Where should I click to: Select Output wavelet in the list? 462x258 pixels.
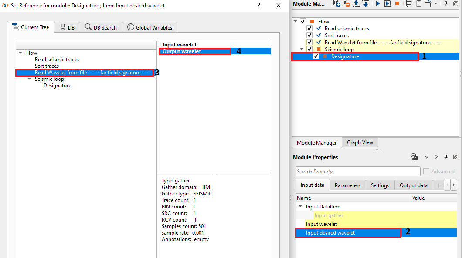[182, 51]
